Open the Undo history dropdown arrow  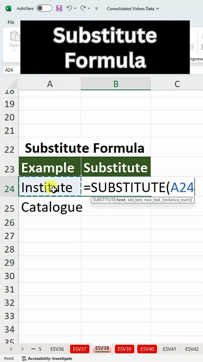(75, 9)
